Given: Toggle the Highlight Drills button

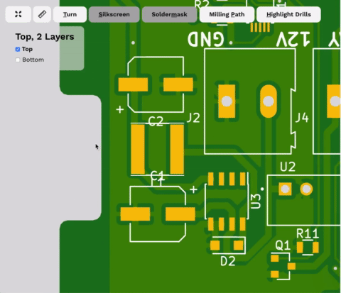Looking at the screenshot, I should (288, 14).
